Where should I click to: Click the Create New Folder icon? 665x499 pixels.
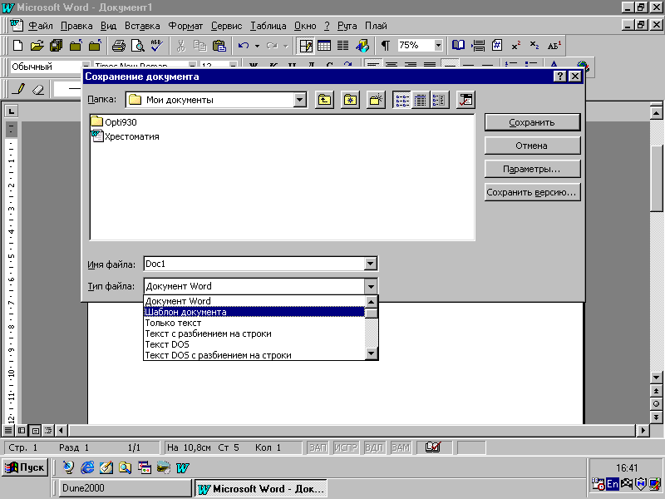pos(377,100)
